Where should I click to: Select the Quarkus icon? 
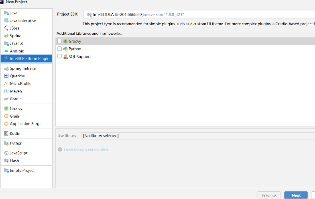[6, 76]
